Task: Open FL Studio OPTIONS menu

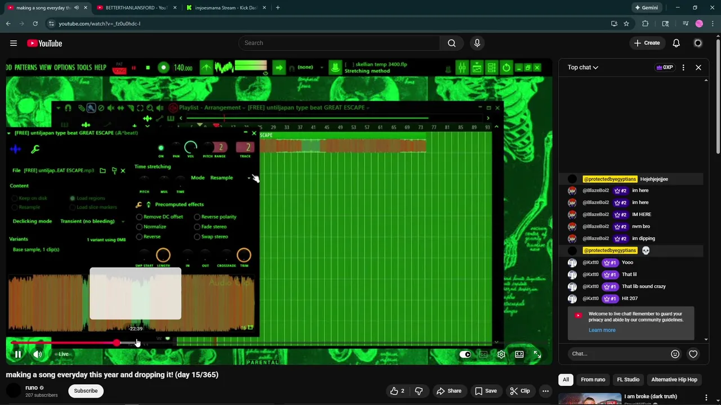Action: [64, 67]
